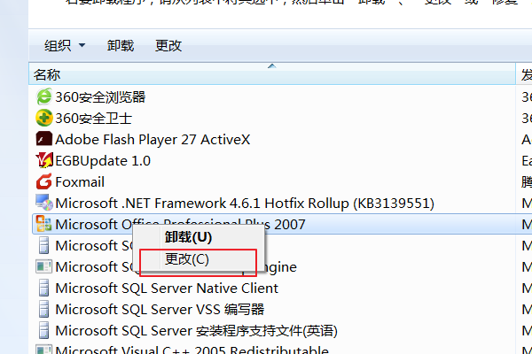The height and width of the screenshot is (354, 532).
Task: Click the Adobe Flash Player icon
Action: pos(43,139)
